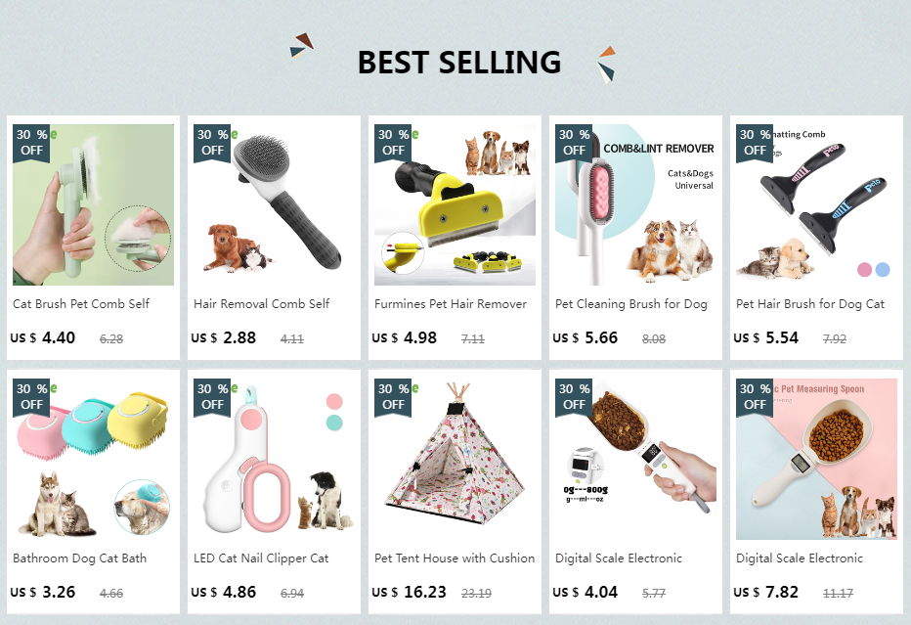Open the "Hair Removal Comb Self" product link
911x625 pixels.
click(262, 304)
